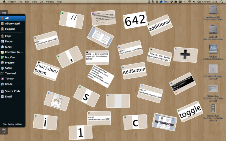Pick the toggle clipping card
Viewport: 226px width, 141px height.
190,111
